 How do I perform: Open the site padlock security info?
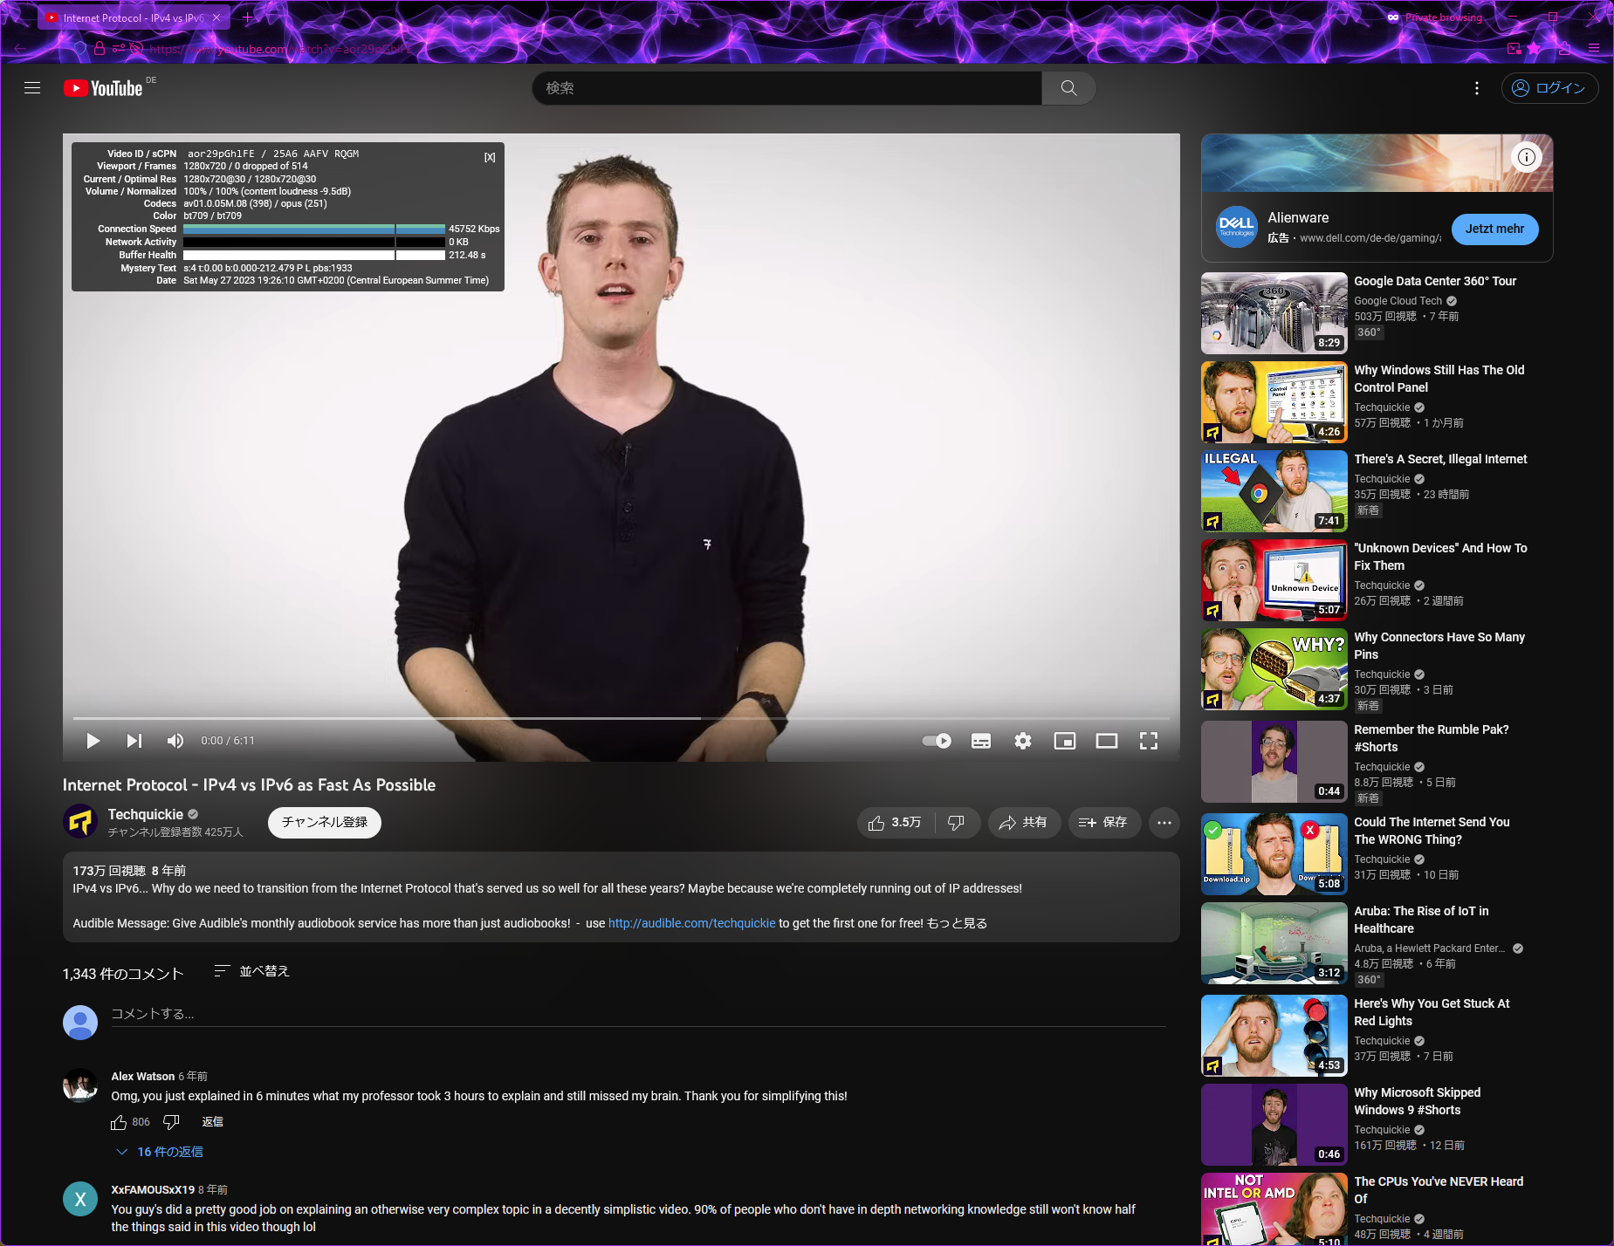pos(100,49)
